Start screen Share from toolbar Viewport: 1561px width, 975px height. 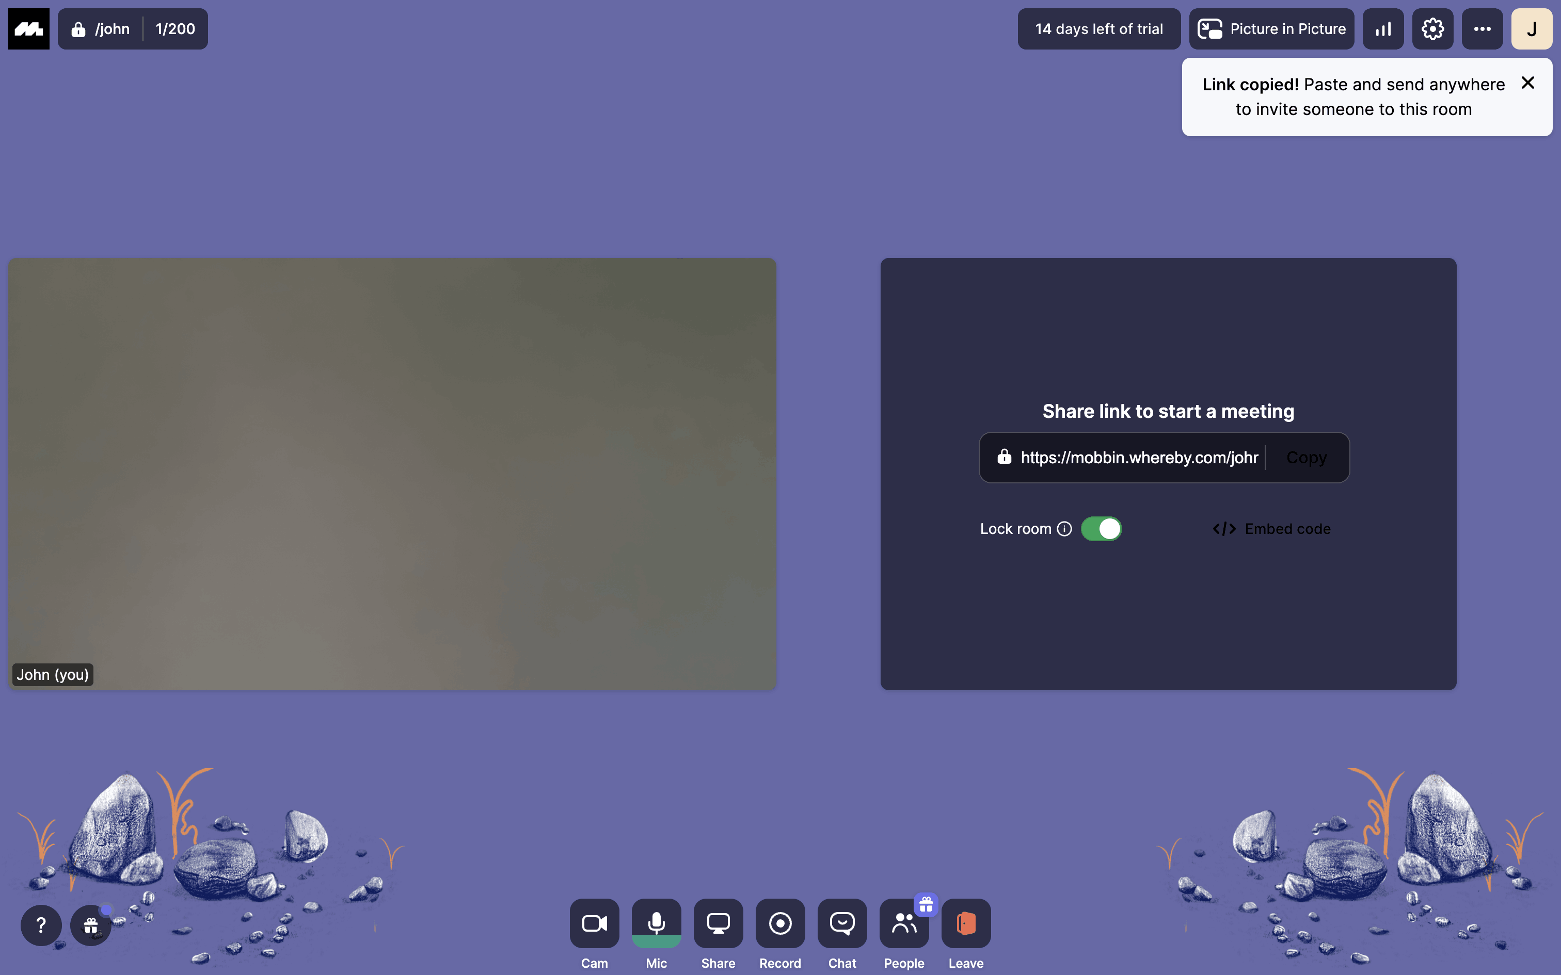(718, 923)
